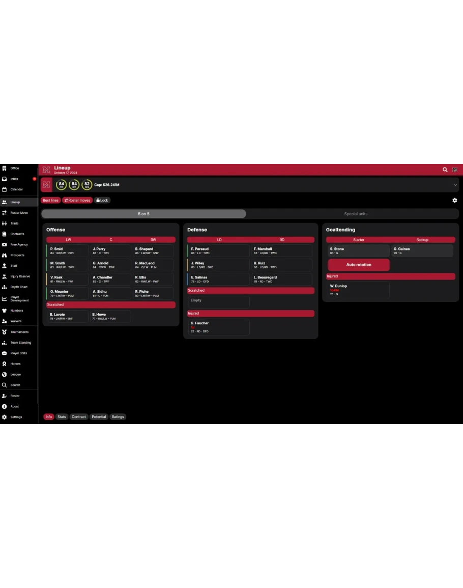The width and height of the screenshot is (463, 588).
Task: Switch to the Special units tab
Action: tap(356, 214)
